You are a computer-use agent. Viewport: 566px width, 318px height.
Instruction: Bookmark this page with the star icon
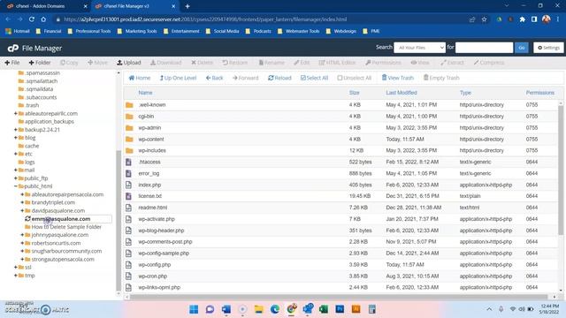point(484,19)
